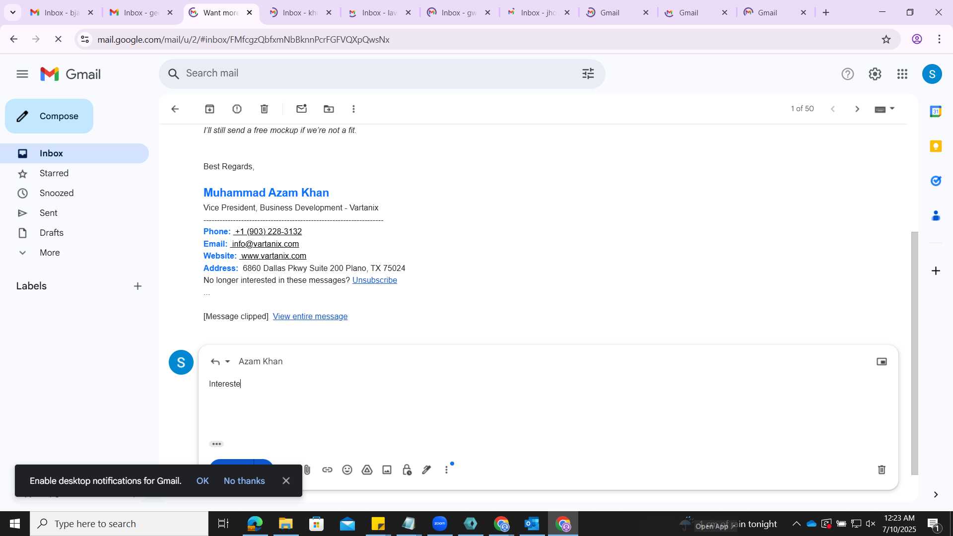Dismiss the notification banner X

(286, 481)
